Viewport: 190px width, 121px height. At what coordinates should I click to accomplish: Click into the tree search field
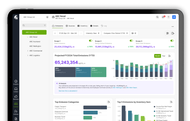coord(34,25)
